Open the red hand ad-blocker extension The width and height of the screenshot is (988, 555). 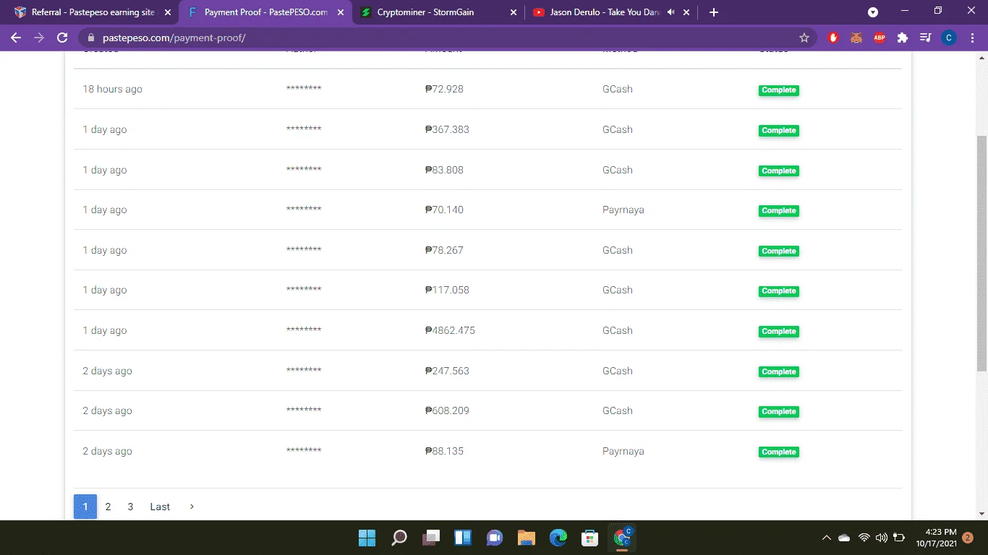(833, 38)
